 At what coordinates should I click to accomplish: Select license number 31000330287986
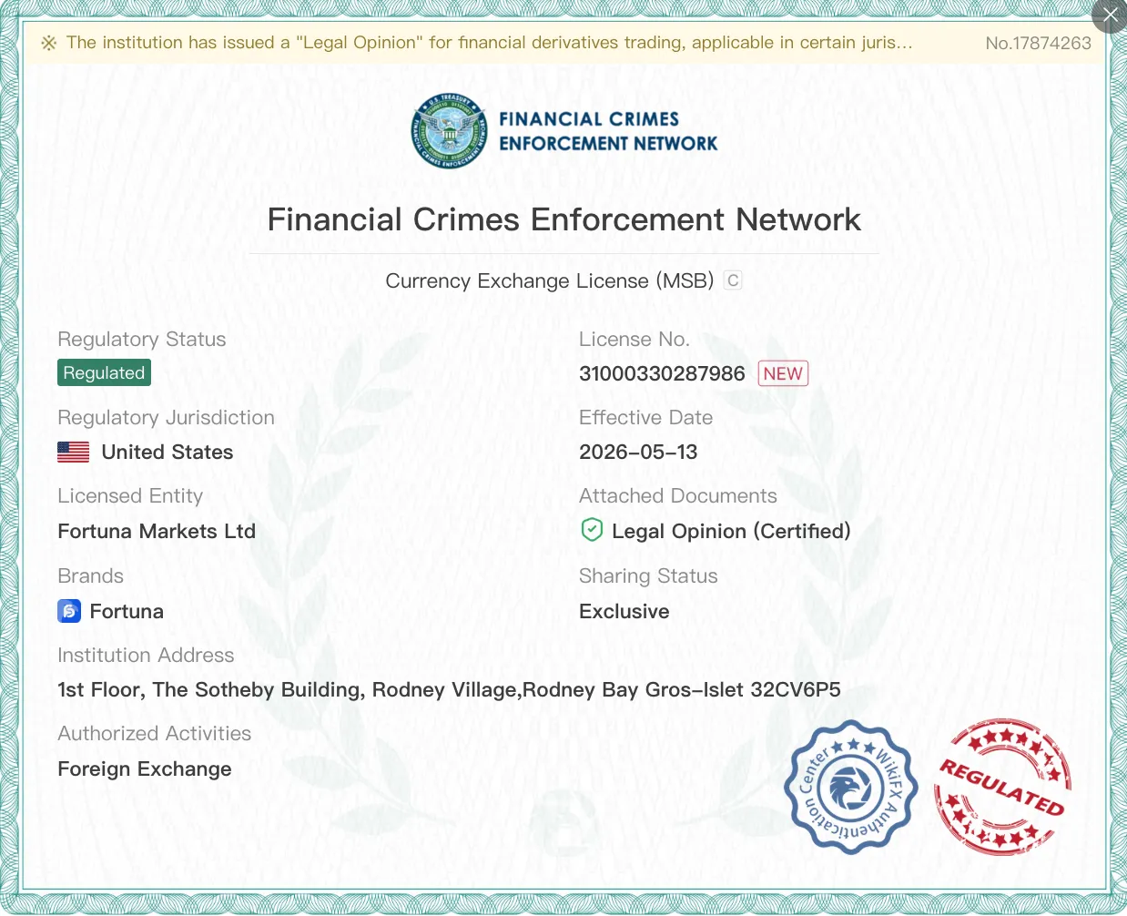(662, 373)
